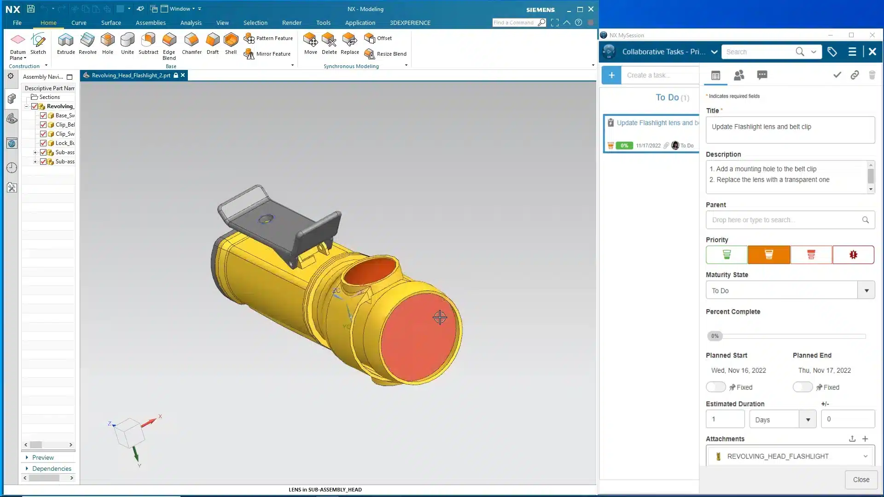This screenshot has width=884, height=497.
Task: Toggle the Planned Start Fixed switch
Action: (716, 387)
